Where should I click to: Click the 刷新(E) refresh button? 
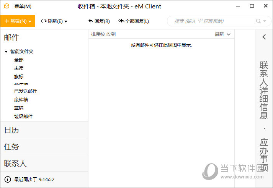(x=52, y=21)
